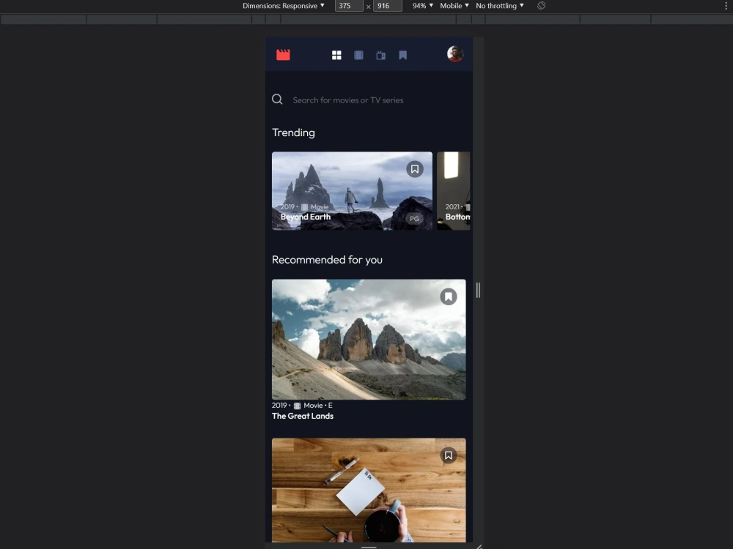Open Bookmarked shows via bookmark nav icon

(x=402, y=54)
